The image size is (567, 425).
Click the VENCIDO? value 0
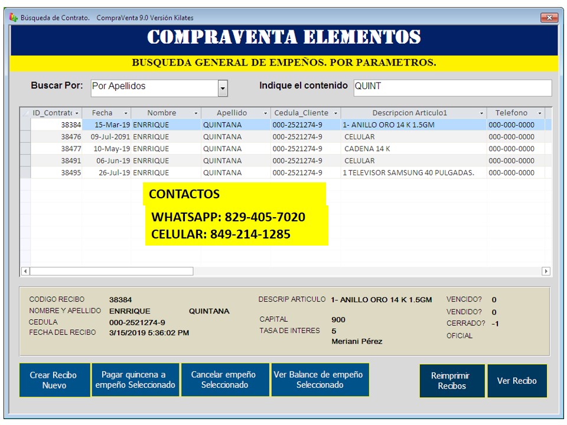[x=494, y=300]
